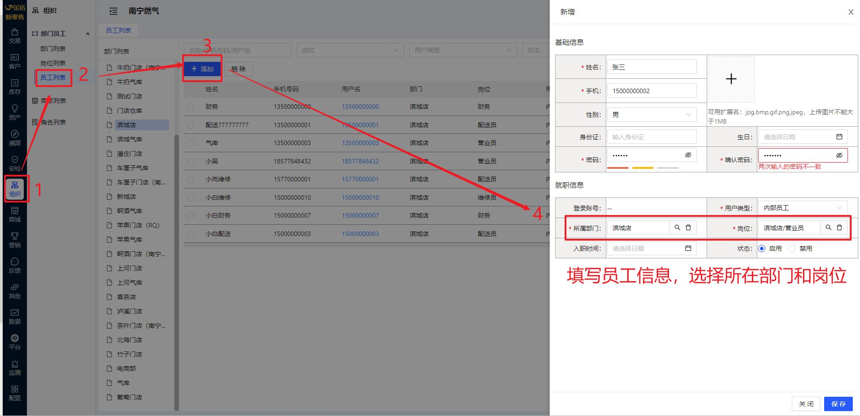
Task: Click the 添加 button
Action: point(202,69)
